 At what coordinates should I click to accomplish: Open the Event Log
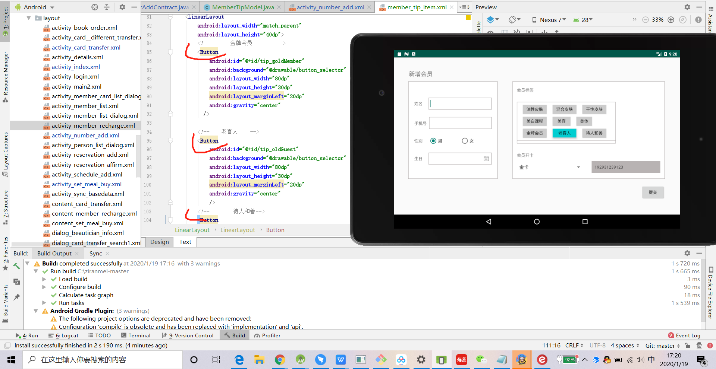(684, 335)
